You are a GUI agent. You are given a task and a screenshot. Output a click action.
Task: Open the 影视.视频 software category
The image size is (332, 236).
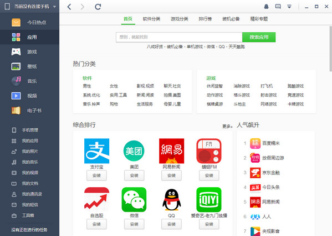(x=145, y=86)
